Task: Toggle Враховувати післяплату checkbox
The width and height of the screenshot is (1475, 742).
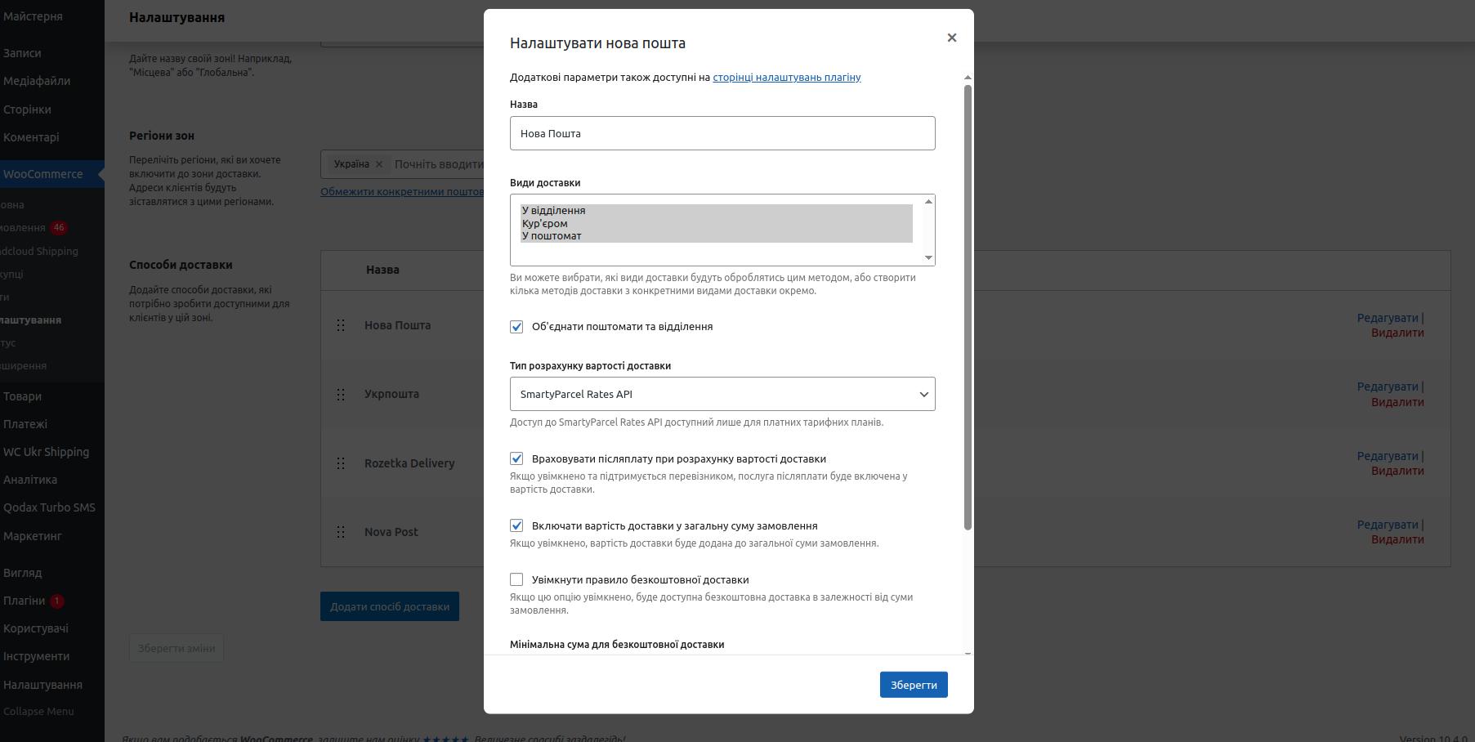Action: point(516,459)
